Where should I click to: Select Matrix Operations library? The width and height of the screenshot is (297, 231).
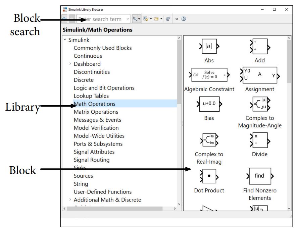[x=96, y=112]
